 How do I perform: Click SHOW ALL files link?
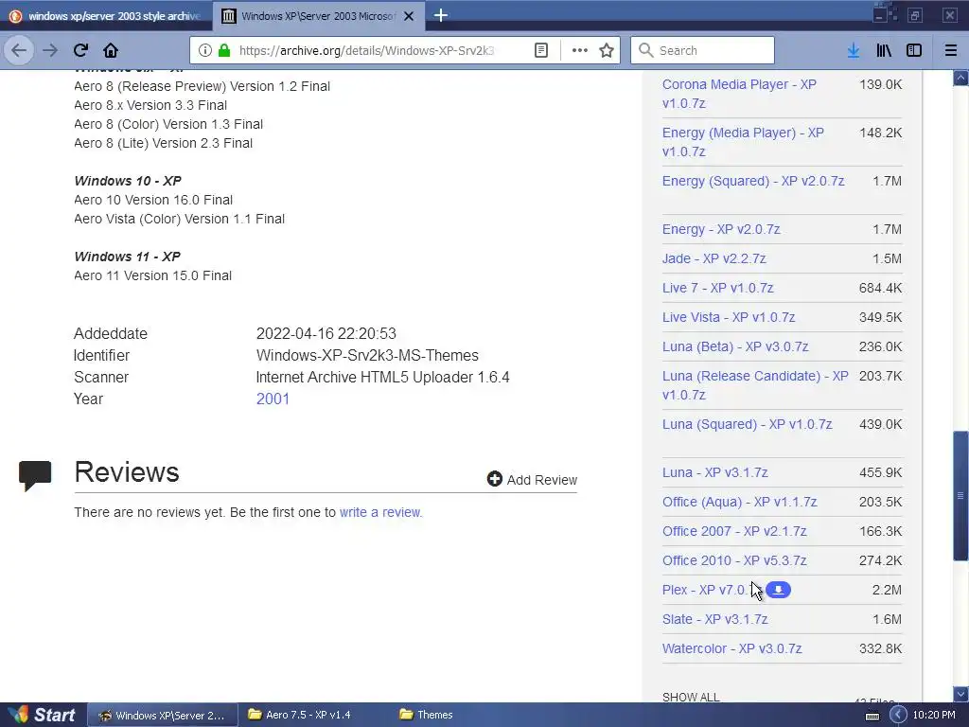(x=691, y=698)
